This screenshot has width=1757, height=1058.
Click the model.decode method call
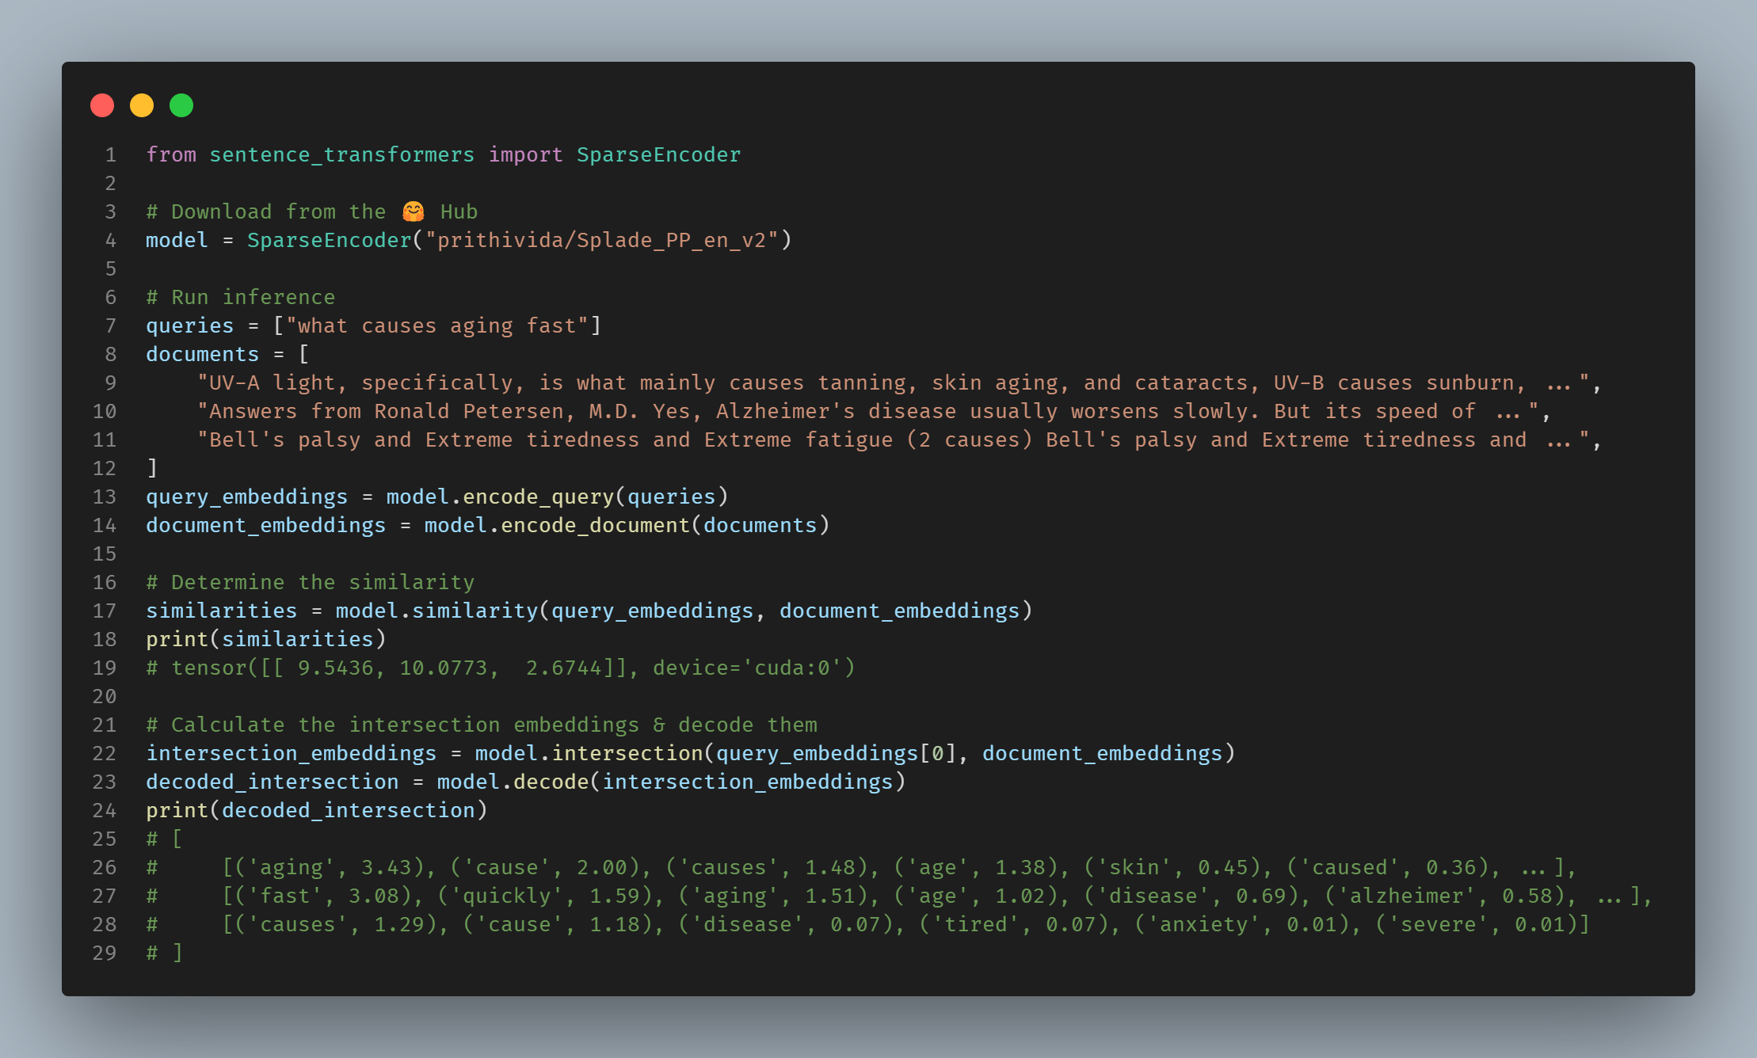click(x=513, y=782)
